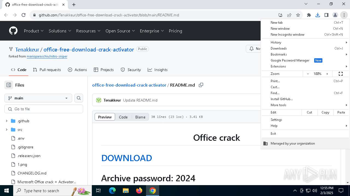Click the Windows search box
This screenshot has height=196, width=350.
pyautogui.click(x=53, y=191)
